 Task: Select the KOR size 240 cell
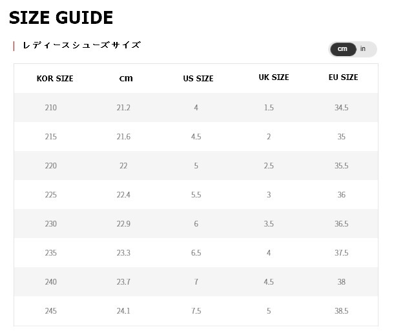click(51, 282)
